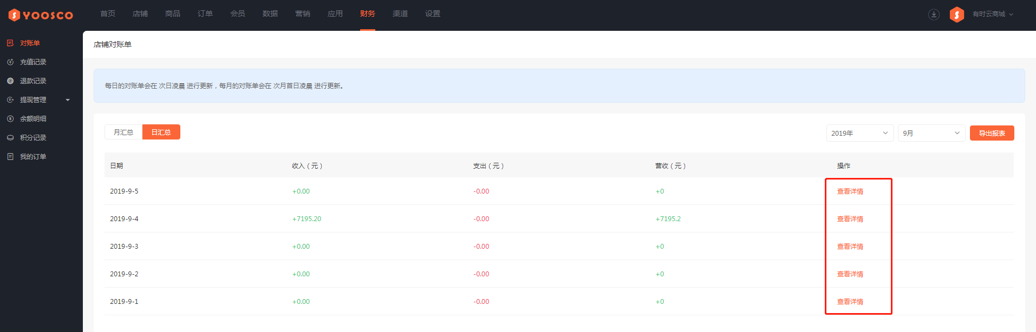The height and width of the screenshot is (332, 1036).
Task: Open the 9月 month dropdown
Action: coord(931,133)
